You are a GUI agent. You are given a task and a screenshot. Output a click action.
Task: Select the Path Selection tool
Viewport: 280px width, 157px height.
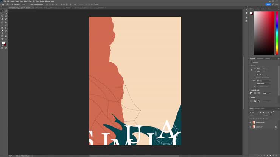[x=6, y=34]
